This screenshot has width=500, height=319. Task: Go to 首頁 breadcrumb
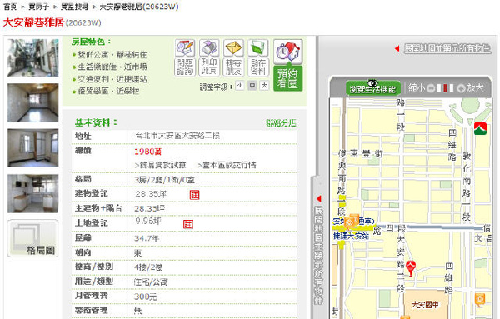point(10,7)
